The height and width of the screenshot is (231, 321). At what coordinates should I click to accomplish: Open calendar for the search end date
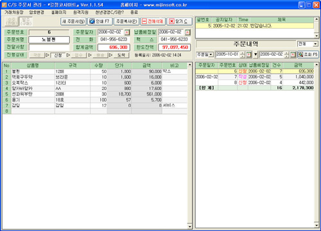point(293,55)
